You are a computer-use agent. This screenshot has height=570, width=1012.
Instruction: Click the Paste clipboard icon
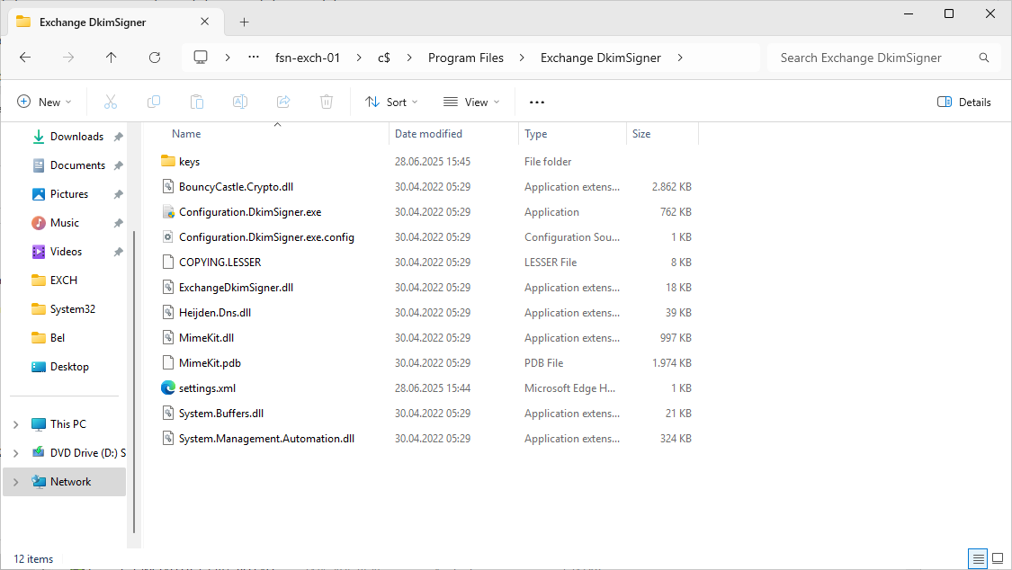197,102
